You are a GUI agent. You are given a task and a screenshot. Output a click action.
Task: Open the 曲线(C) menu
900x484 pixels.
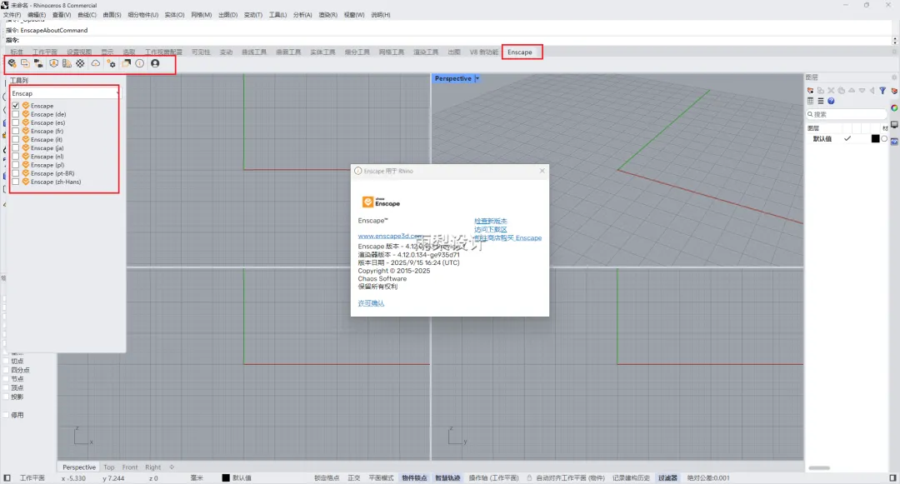point(87,15)
